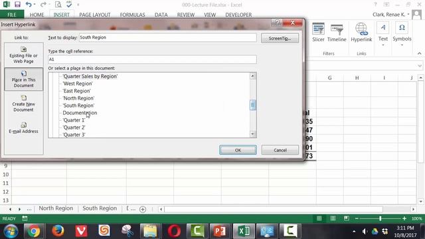Open Firefox from taskbar
Viewport: 425px width, 239px height.
point(58,231)
